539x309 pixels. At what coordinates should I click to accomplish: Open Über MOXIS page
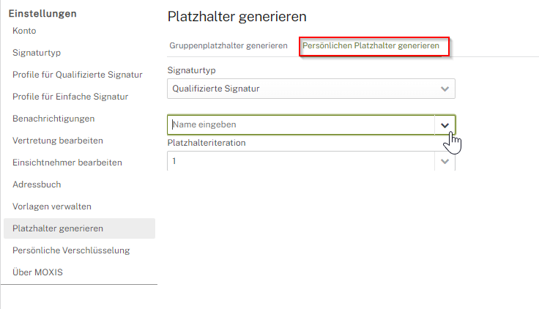(37, 272)
